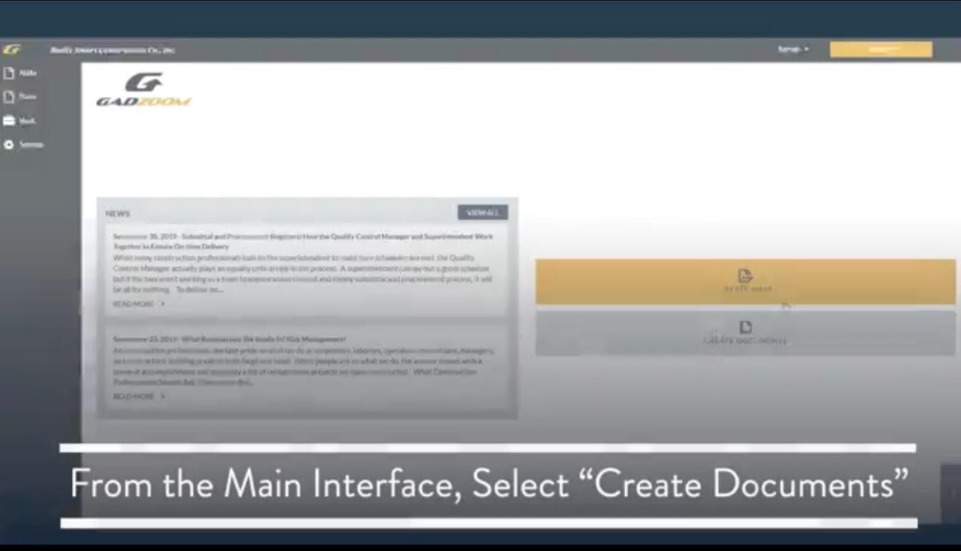Screen dimensions: 961x551
Task: Click the first news article summary text
Action: (303, 273)
